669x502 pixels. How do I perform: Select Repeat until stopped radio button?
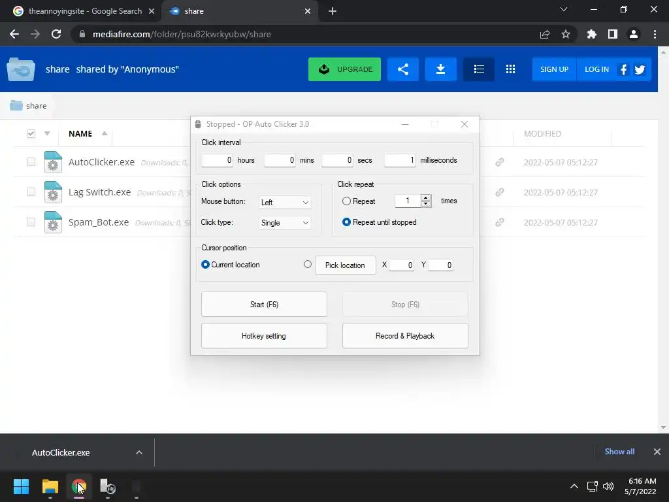pos(346,222)
